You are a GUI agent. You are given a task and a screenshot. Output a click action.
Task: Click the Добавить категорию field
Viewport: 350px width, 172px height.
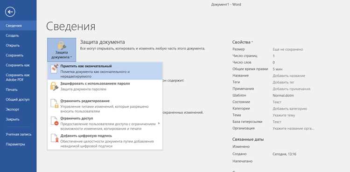click(290, 109)
